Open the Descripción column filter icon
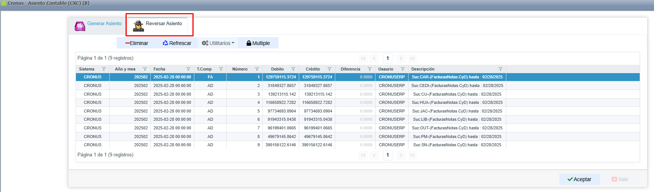The height and width of the screenshot is (192, 654). pyautogui.click(x=500, y=69)
